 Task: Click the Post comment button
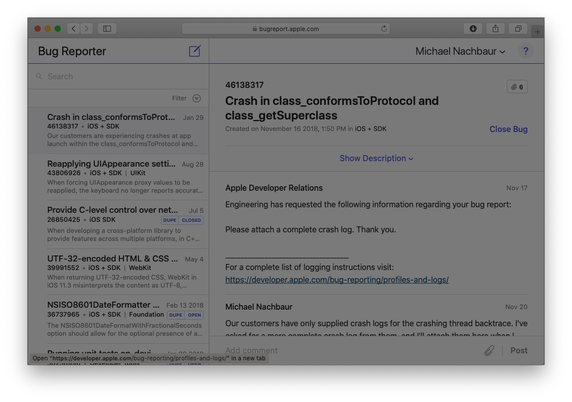[519, 350]
